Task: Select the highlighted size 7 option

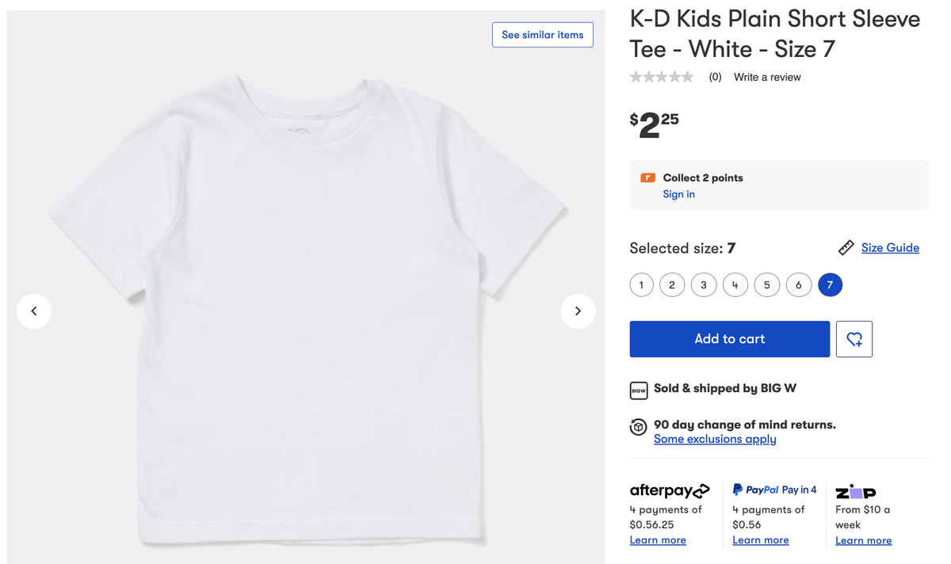Action: (x=830, y=285)
